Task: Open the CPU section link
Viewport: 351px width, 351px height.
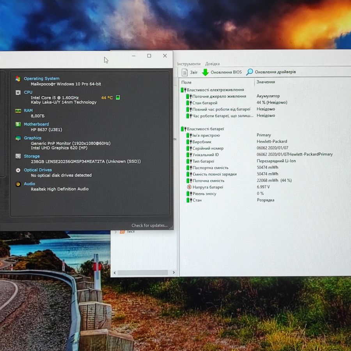Action: pos(28,92)
